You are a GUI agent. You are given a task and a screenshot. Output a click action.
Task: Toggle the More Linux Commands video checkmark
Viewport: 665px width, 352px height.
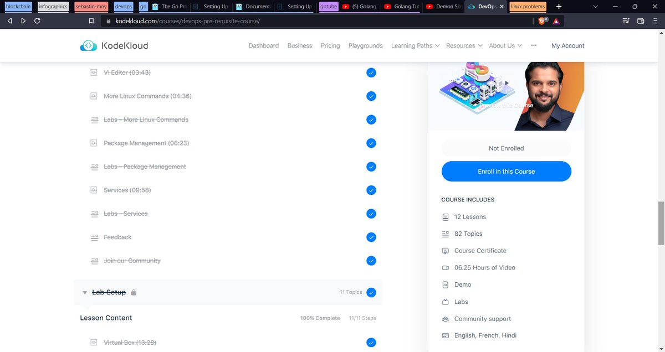(x=371, y=96)
